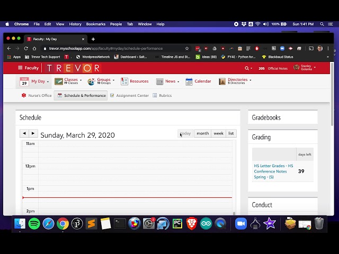
Task: Expand the Classes dropdown arrow
Action: point(81,80)
